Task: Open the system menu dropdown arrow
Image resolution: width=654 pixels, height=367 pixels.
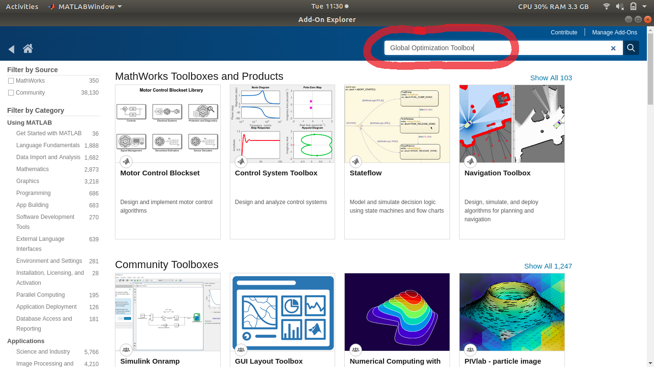Action: [644, 6]
